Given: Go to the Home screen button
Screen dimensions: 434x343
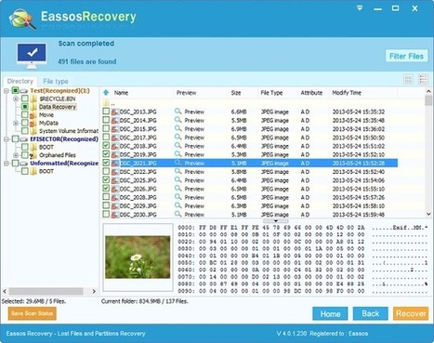Looking at the screenshot, I should tap(330, 314).
